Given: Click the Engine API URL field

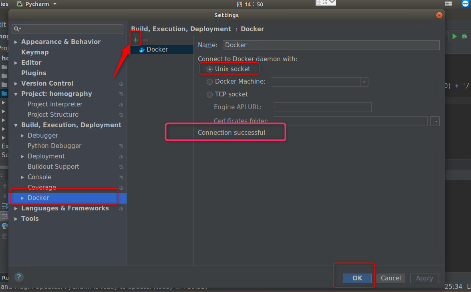Looking at the screenshot, I should (323, 107).
